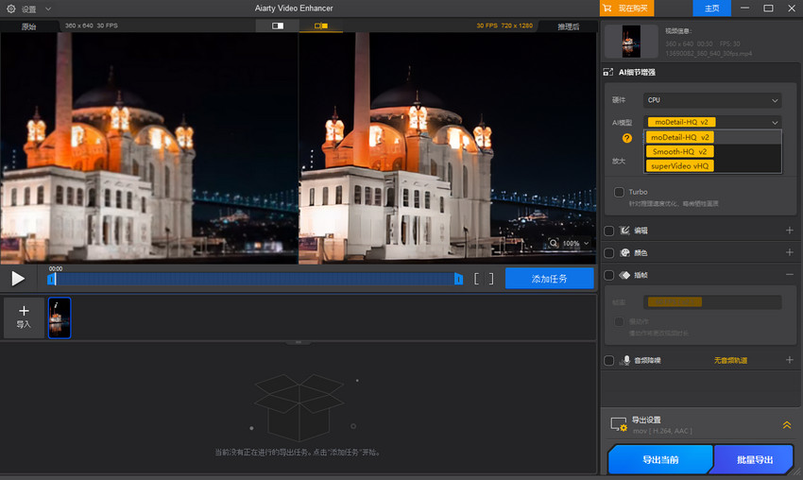
Task: Toggle the 慢动作 checkbox
Action: pyautogui.click(x=619, y=321)
